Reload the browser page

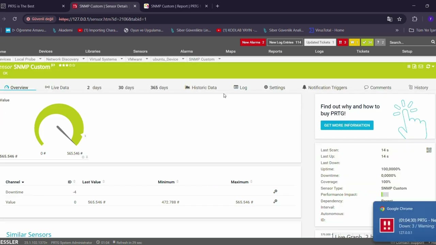click(15, 19)
